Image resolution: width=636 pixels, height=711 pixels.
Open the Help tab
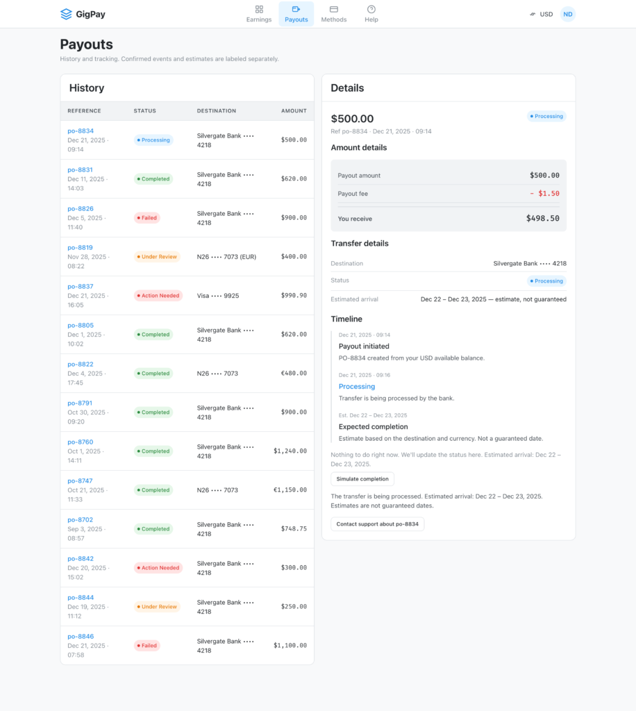pos(371,14)
